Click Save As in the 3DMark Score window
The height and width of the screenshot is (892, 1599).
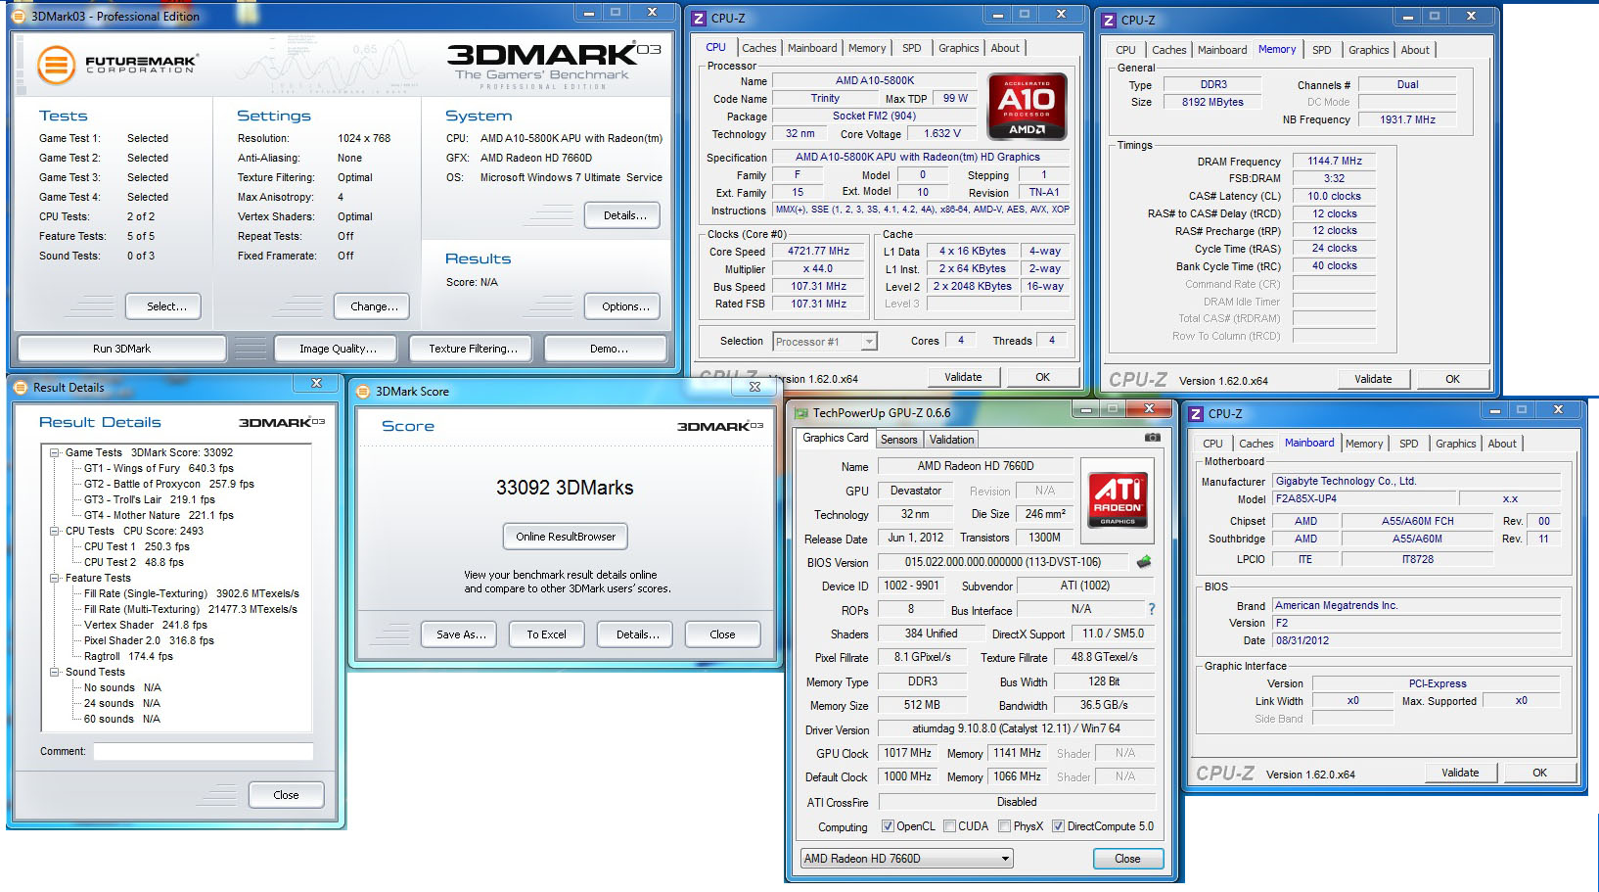pyautogui.click(x=460, y=634)
